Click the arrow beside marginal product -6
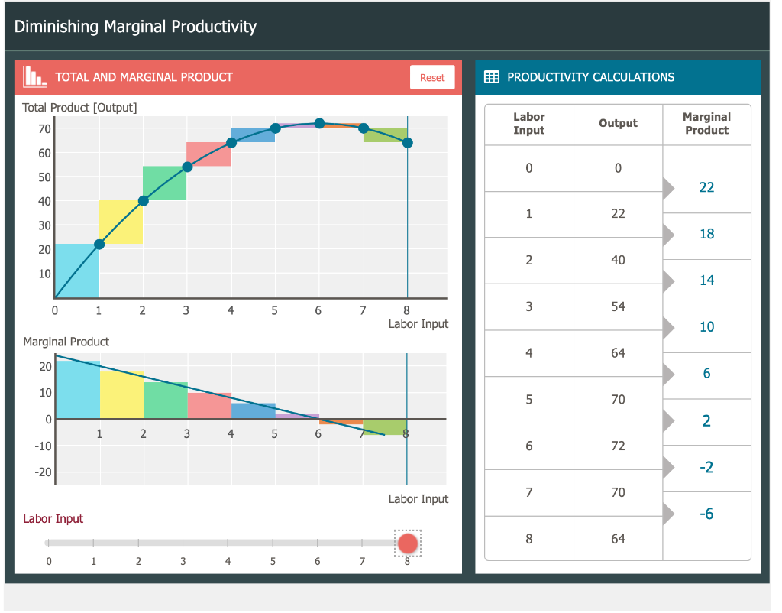The width and height of the screenshot is (782, 613). 668,514
